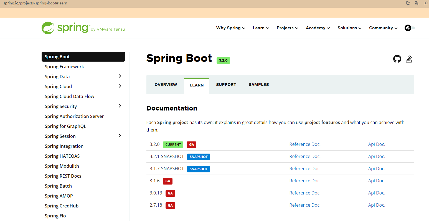This screenshot has height=221, width=429.
Task: Switch to the SAMPLES tab
Action: 259,85
